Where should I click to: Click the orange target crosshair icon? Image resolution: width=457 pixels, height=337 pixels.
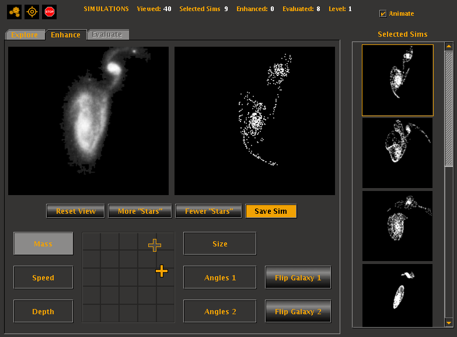(x=32, y=11)
